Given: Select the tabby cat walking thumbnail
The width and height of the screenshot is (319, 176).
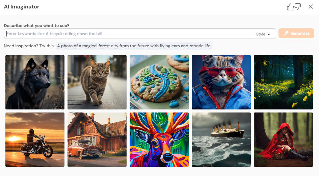Looking at the screenshot, I should point(97,82).
